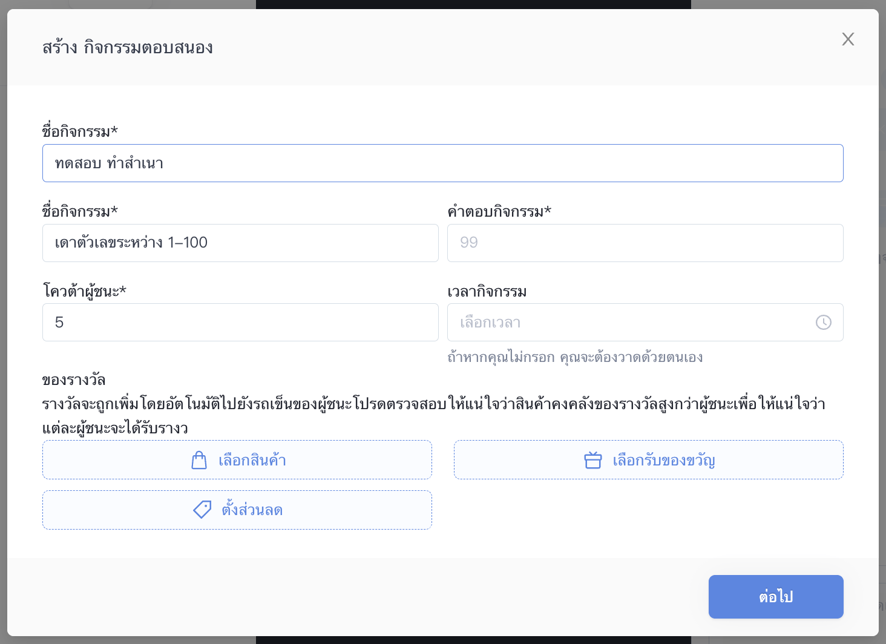Click the dialog title สร้าง กิจกรรมตอบสนอง

tap(128, 47)
